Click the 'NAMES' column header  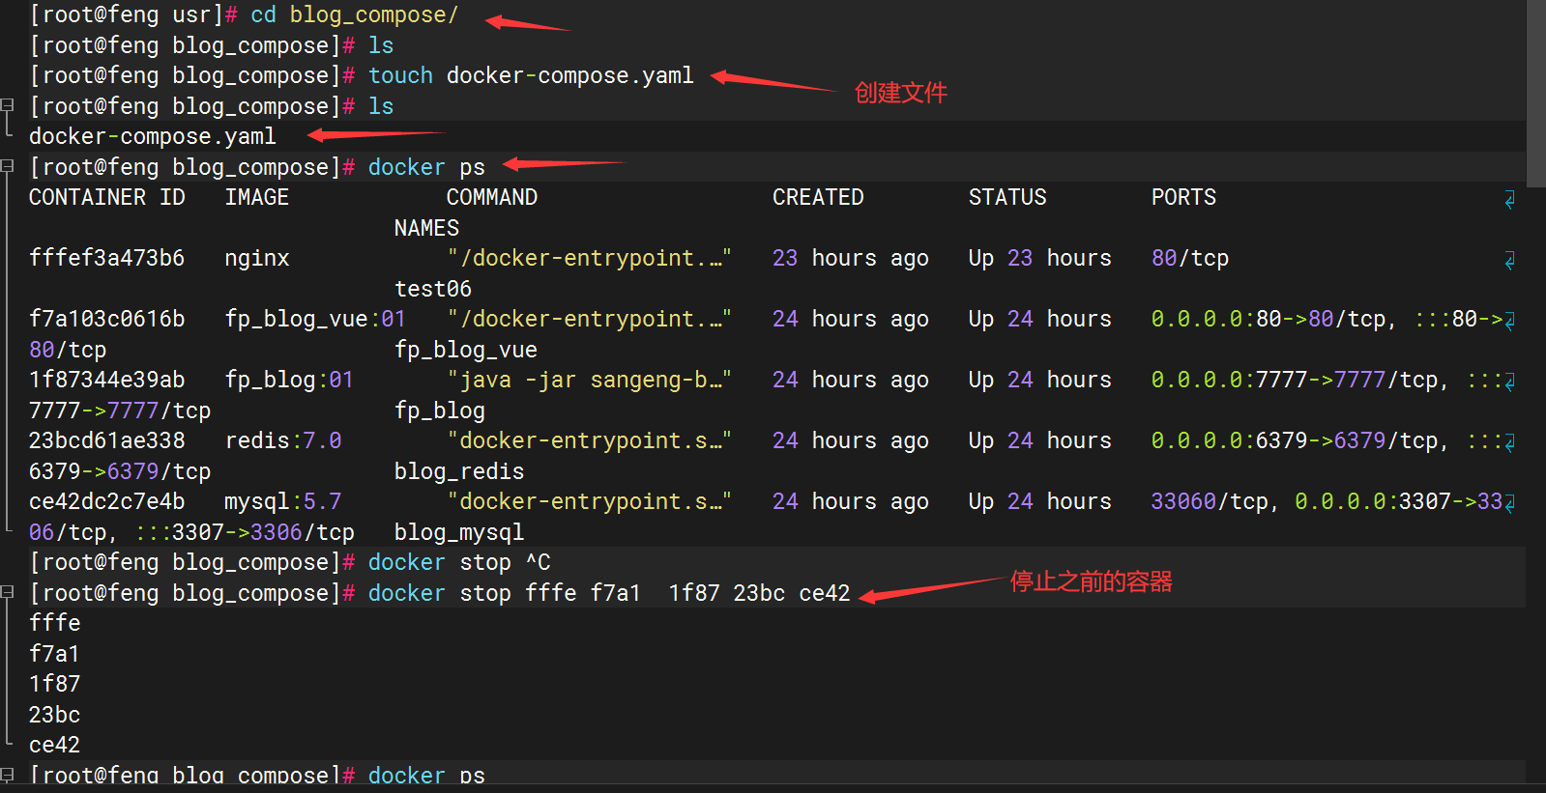tap(426, 228)
